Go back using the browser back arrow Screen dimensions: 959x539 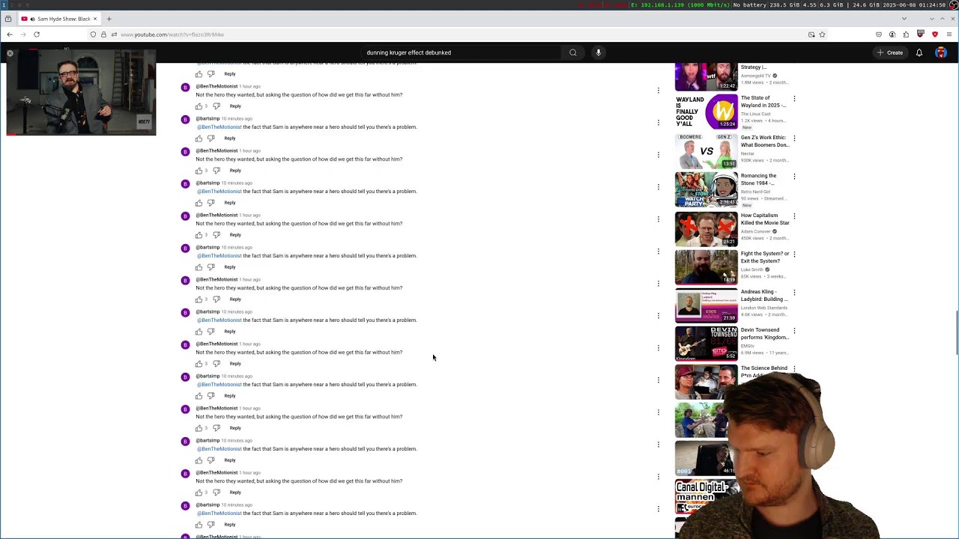10,34
